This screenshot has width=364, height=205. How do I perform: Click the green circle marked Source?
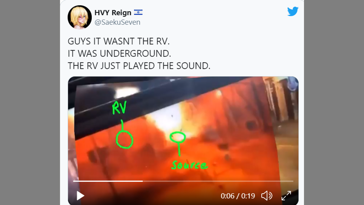(x=178, y=137)
